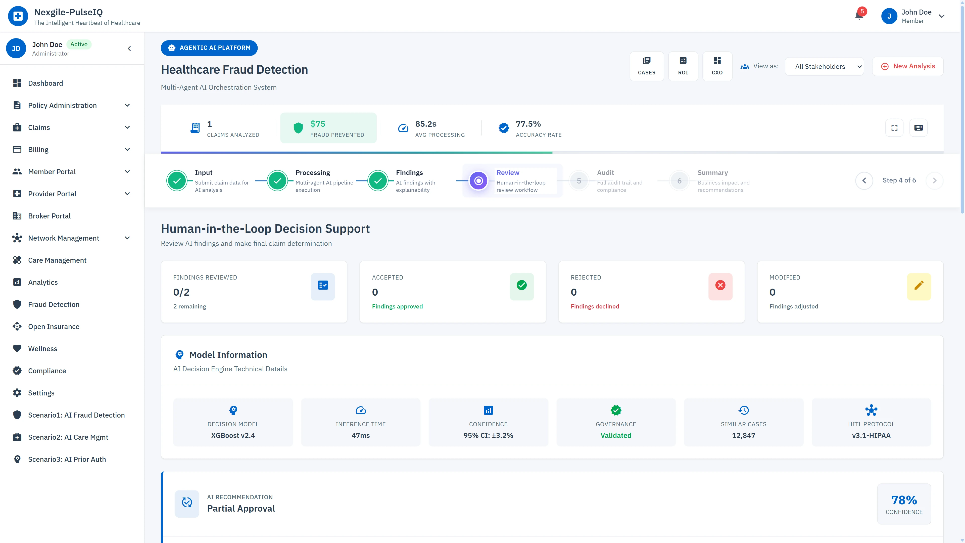Screen dimensions: 965x543
Task: Select the CXO view icon
Action: (717, 66)
